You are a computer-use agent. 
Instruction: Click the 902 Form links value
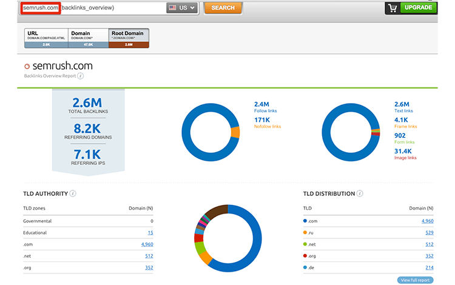click(x=400, y=135)
